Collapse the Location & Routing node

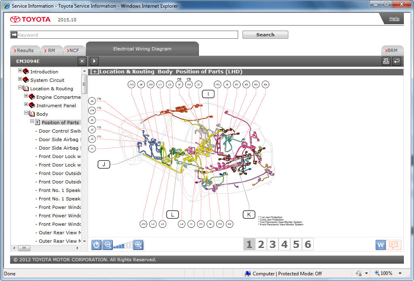[20, 87]
